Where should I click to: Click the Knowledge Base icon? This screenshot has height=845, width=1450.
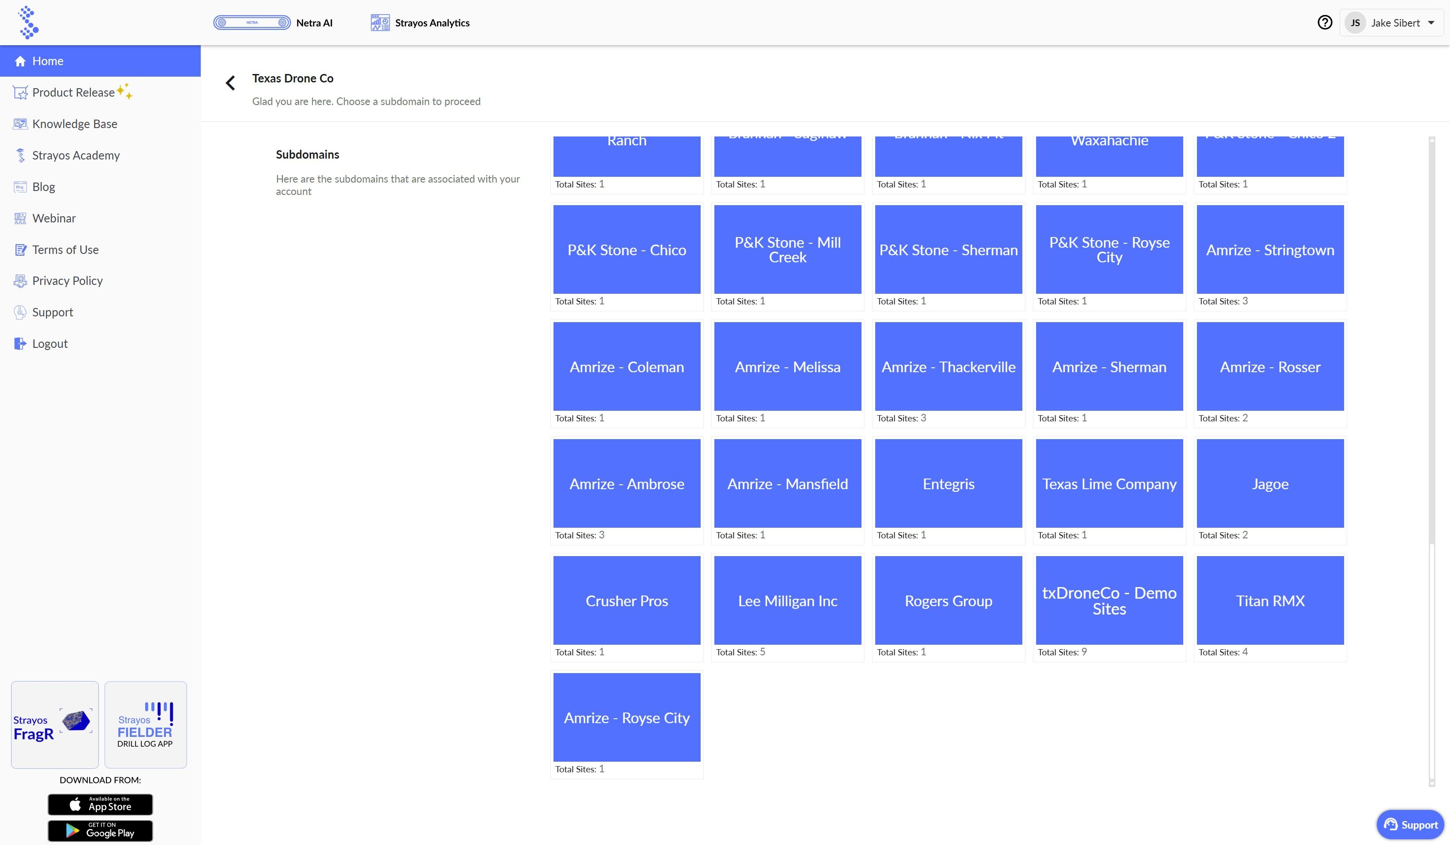tap(20, 124)
